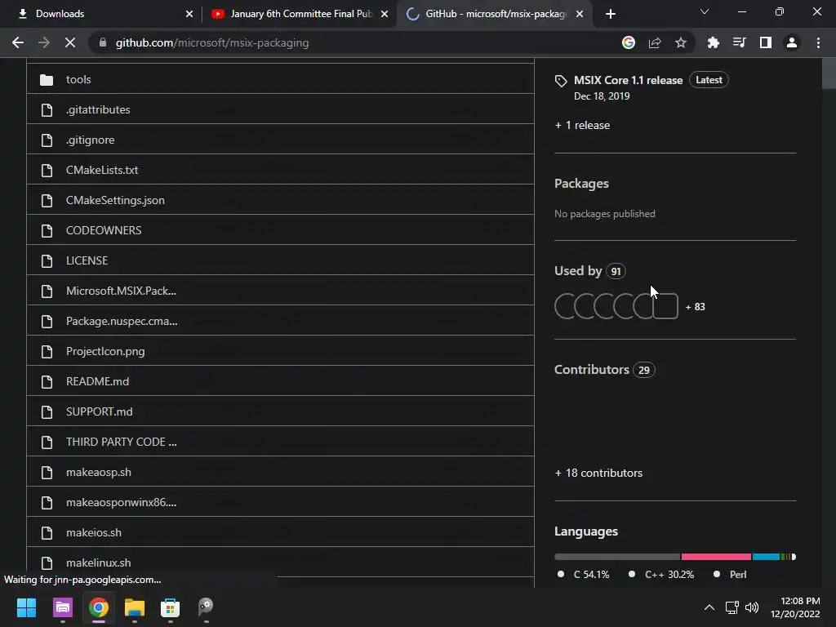Click the volume icon in system tray
Image resolution: width=836 pixels, height=627 pixels.
coord(752,607)
